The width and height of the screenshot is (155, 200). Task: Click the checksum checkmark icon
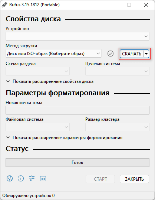(111, 54)
